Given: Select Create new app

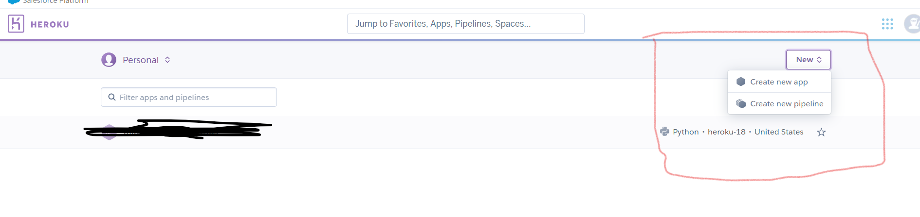Looking at the screenshot, I should click(x=779, y=82).
